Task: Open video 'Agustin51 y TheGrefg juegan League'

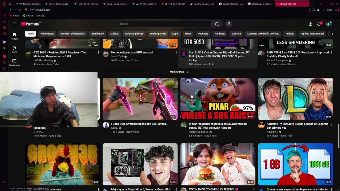Action: 297,126
